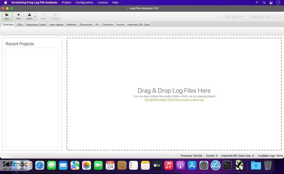Open Messages from the dock
Screen dimensions: 284x174
click(52, 165)
